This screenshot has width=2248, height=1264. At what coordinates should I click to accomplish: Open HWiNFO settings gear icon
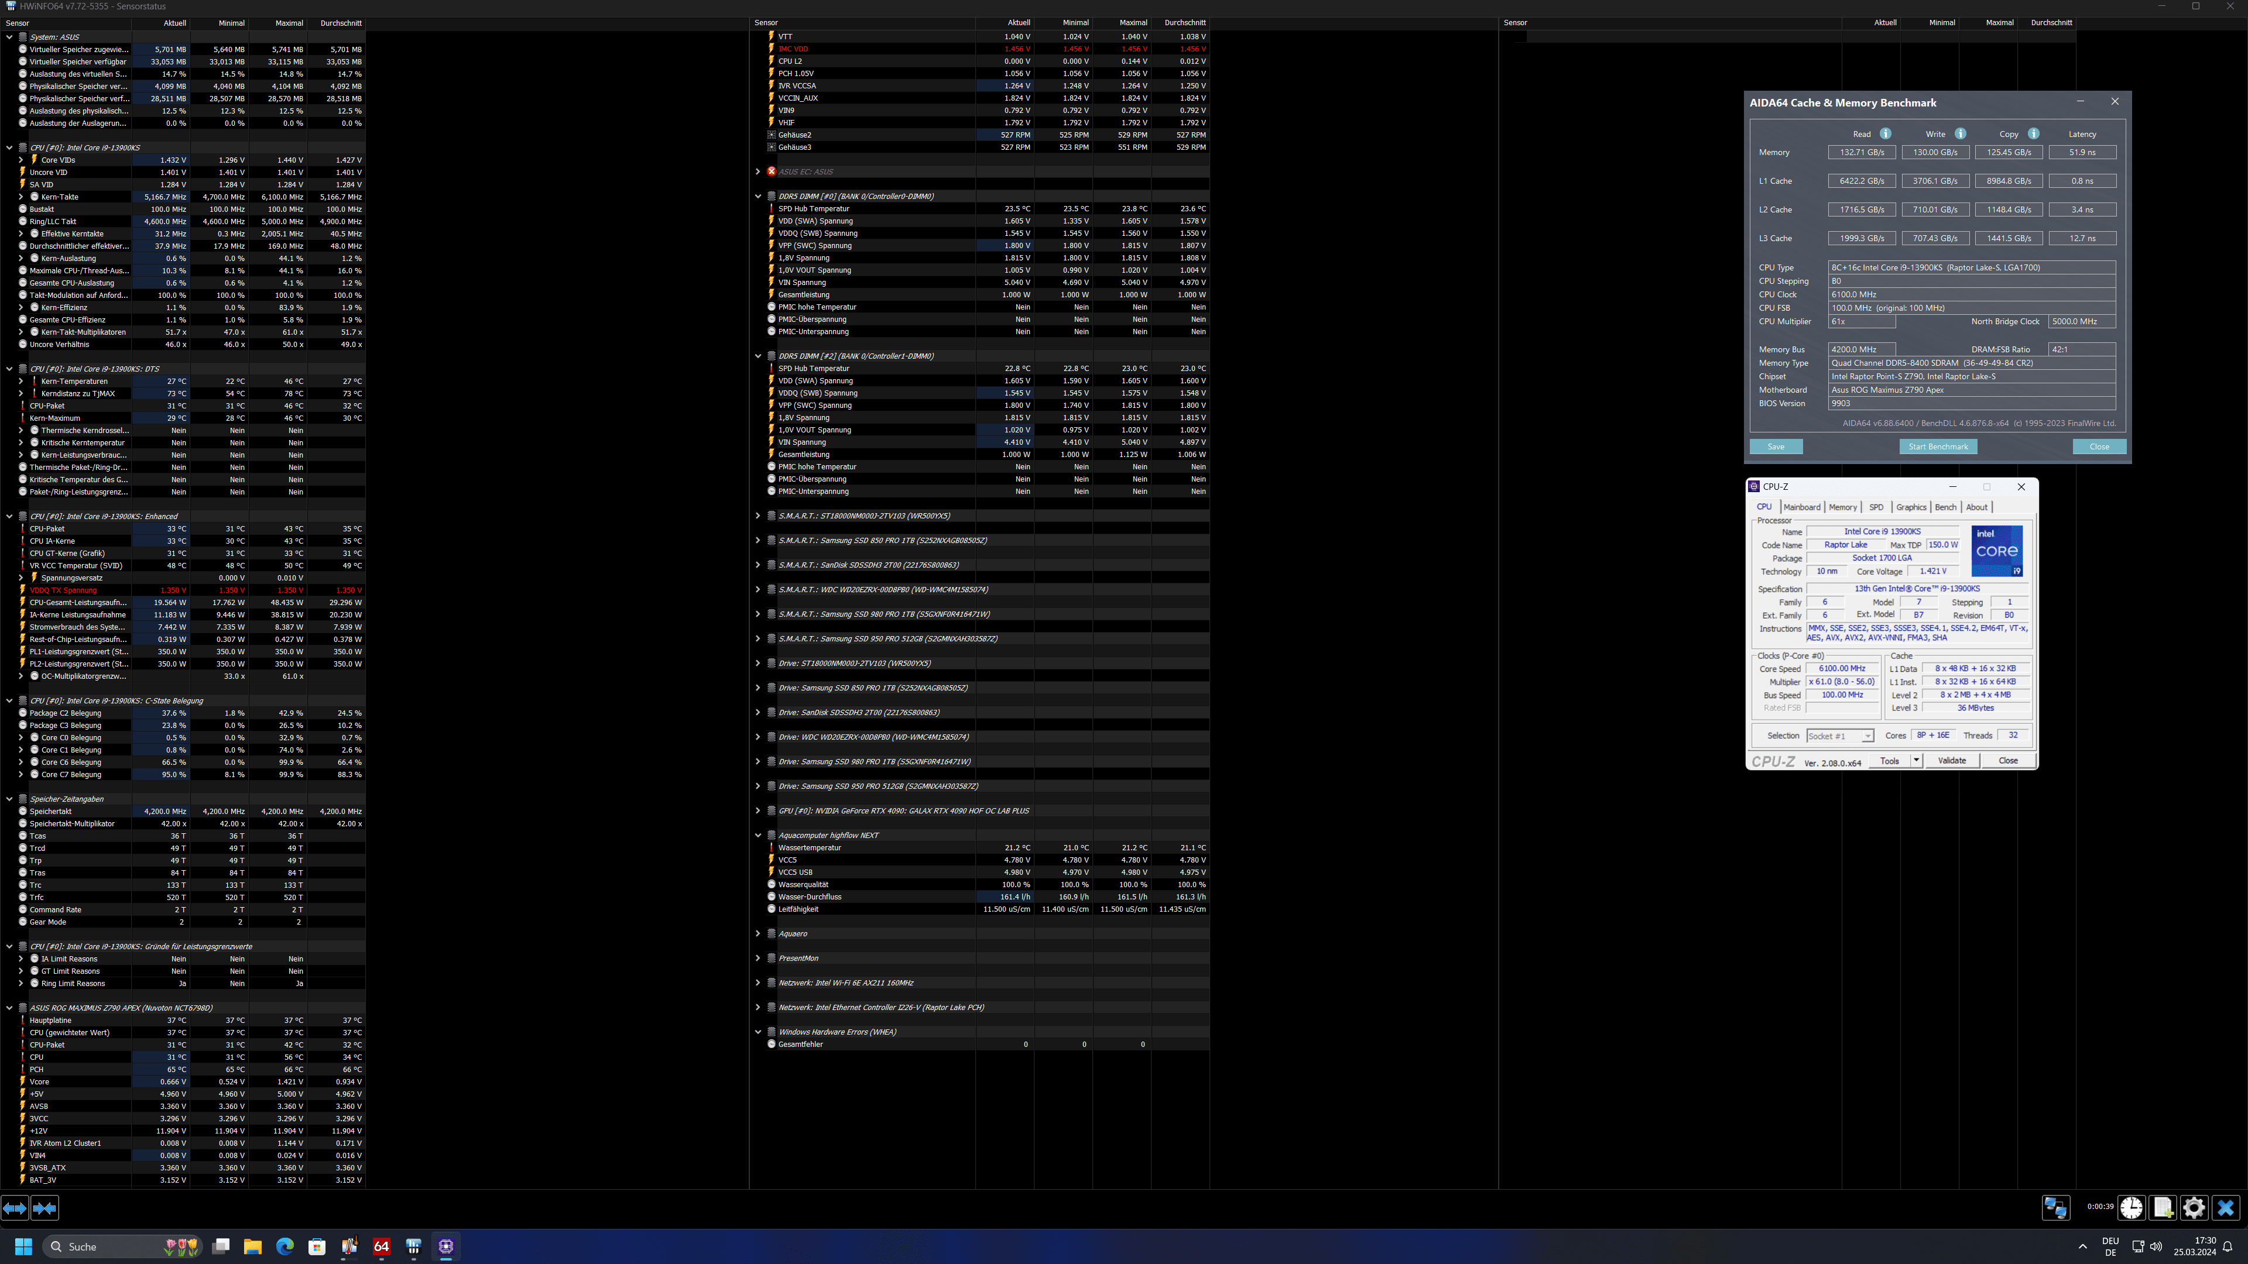pyautogui.click(x=2194, y=1207)
